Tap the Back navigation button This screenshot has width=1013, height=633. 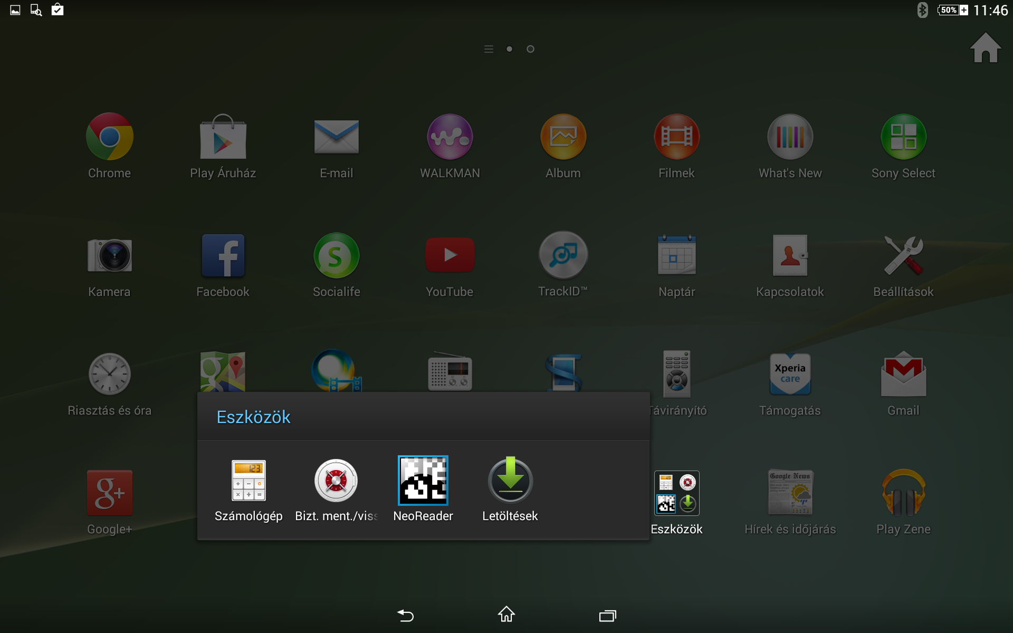click(405, 615)
